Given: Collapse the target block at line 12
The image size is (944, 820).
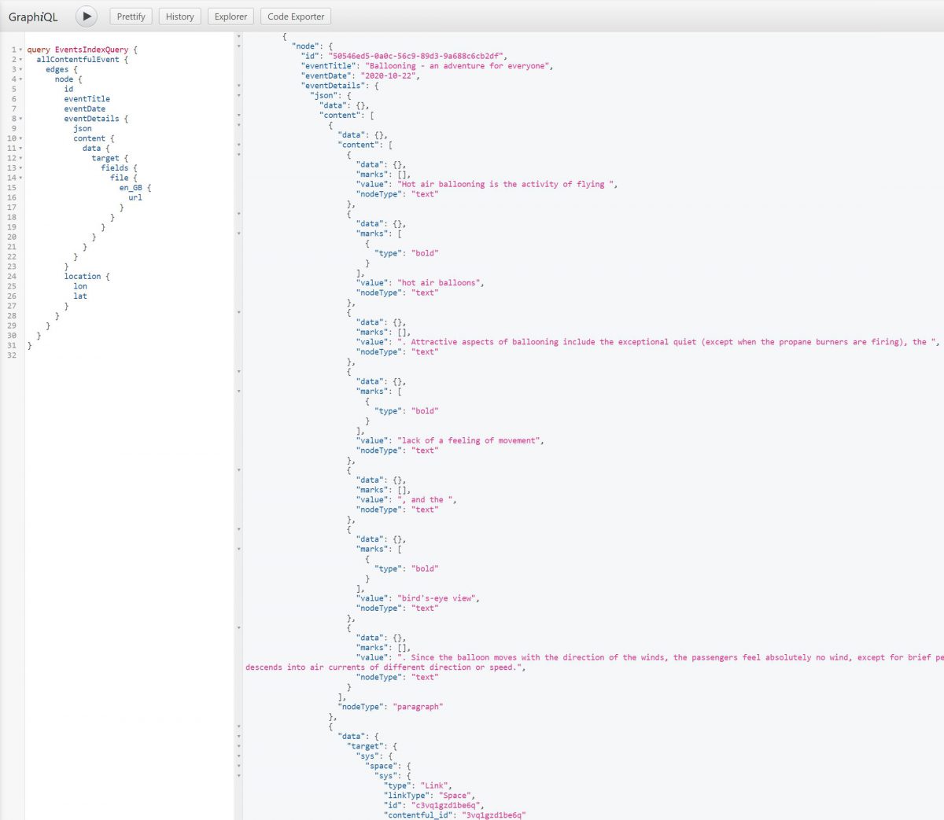Looking at the screenshot, I should [20, 158].
